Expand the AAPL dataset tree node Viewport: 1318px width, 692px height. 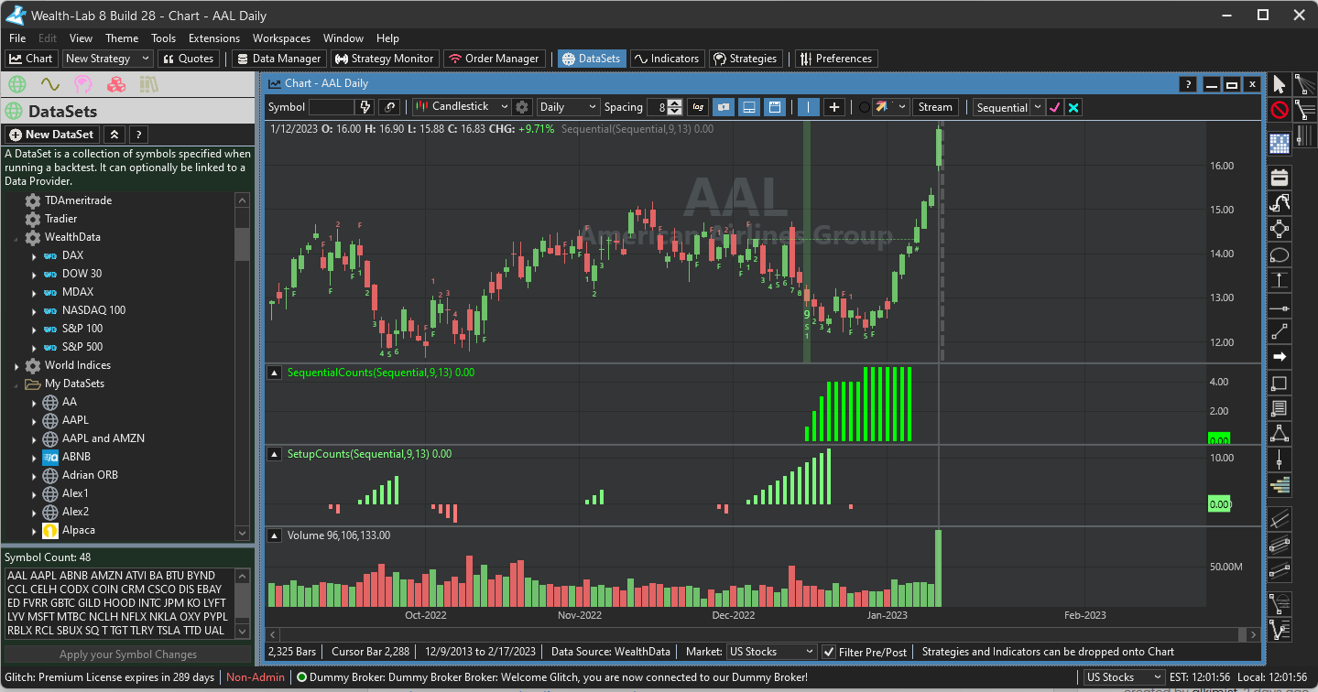pyautogui.click(x=34, y=420)
